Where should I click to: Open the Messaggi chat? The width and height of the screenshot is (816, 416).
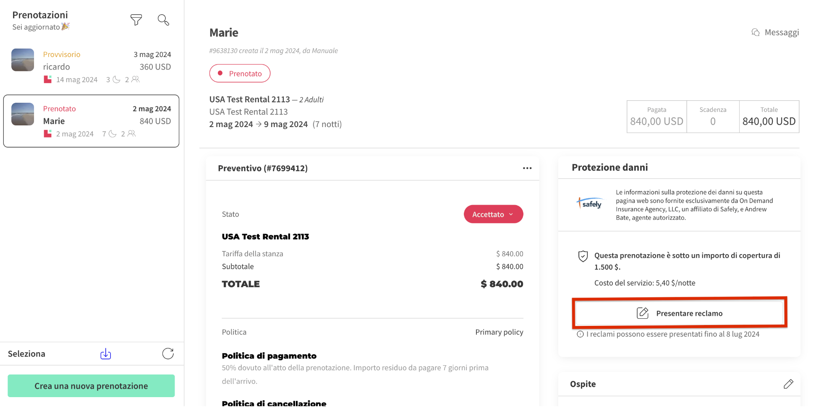[775, 32]
